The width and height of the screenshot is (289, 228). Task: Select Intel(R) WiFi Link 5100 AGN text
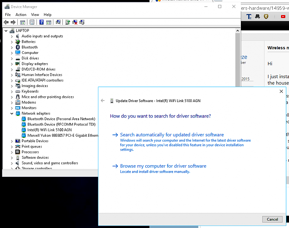point(49,130)
